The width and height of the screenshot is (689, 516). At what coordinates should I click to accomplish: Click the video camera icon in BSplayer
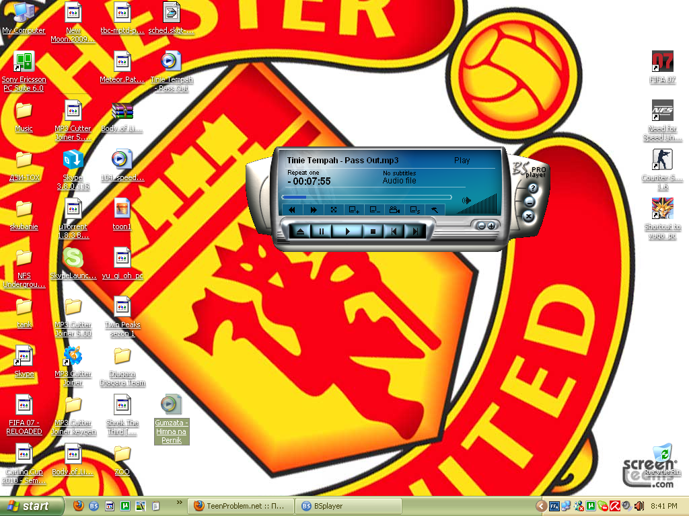[x=394, y=210]
